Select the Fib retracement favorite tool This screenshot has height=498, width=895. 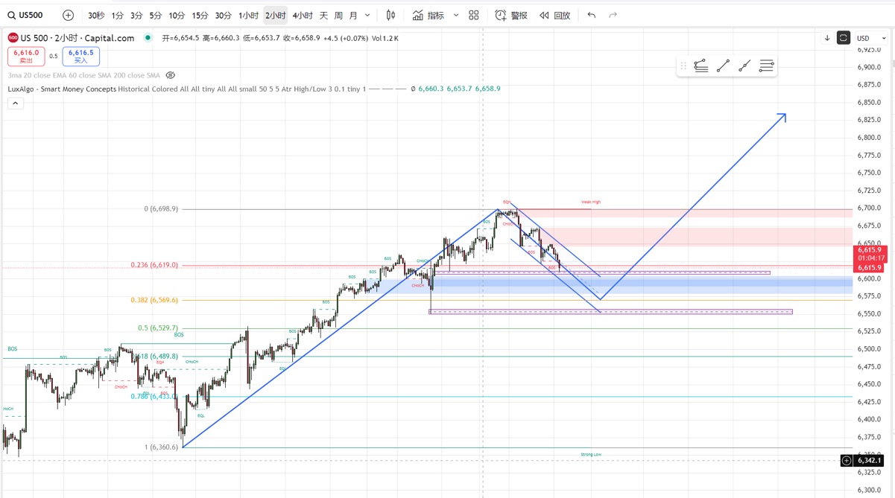[x=701, y=66]
